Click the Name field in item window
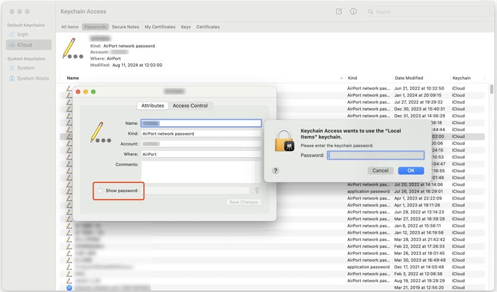 201,123
